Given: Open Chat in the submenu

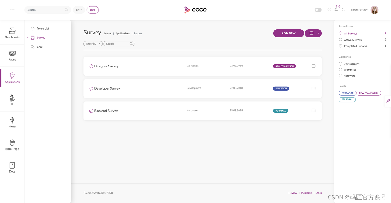Looking at the screenshot, I should click(x=37, y=47).
